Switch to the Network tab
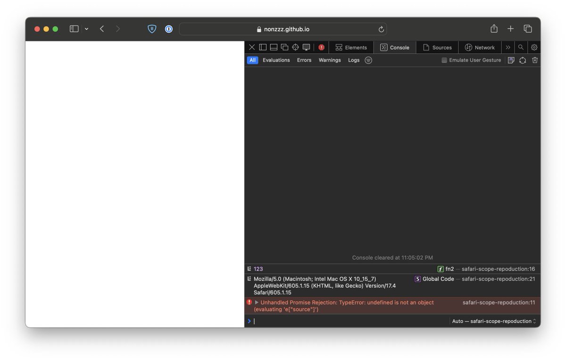The image size is (566, 361). click(x=480, y=47)
